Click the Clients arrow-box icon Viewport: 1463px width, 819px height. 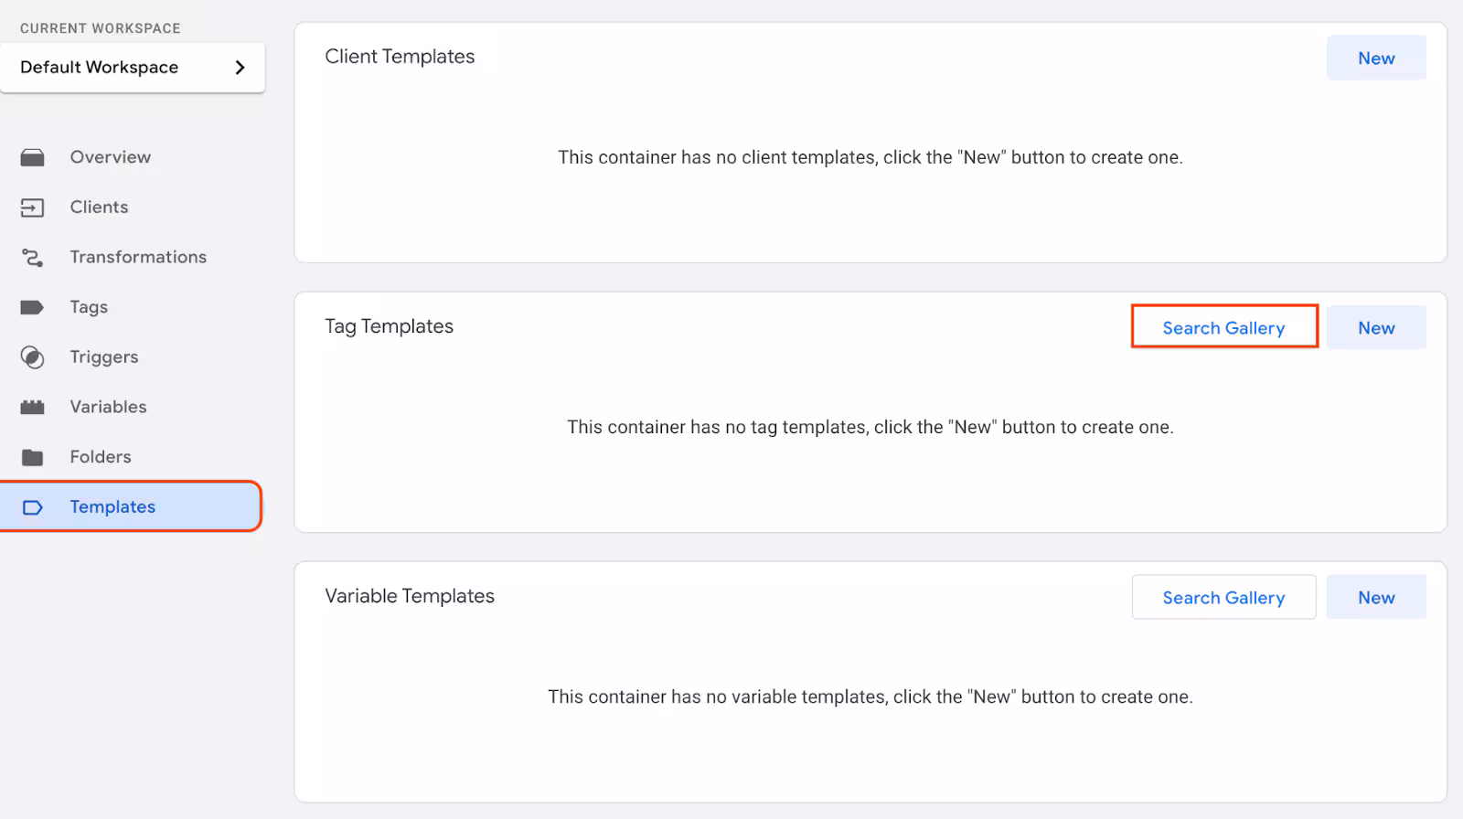(x=32, y=207)
